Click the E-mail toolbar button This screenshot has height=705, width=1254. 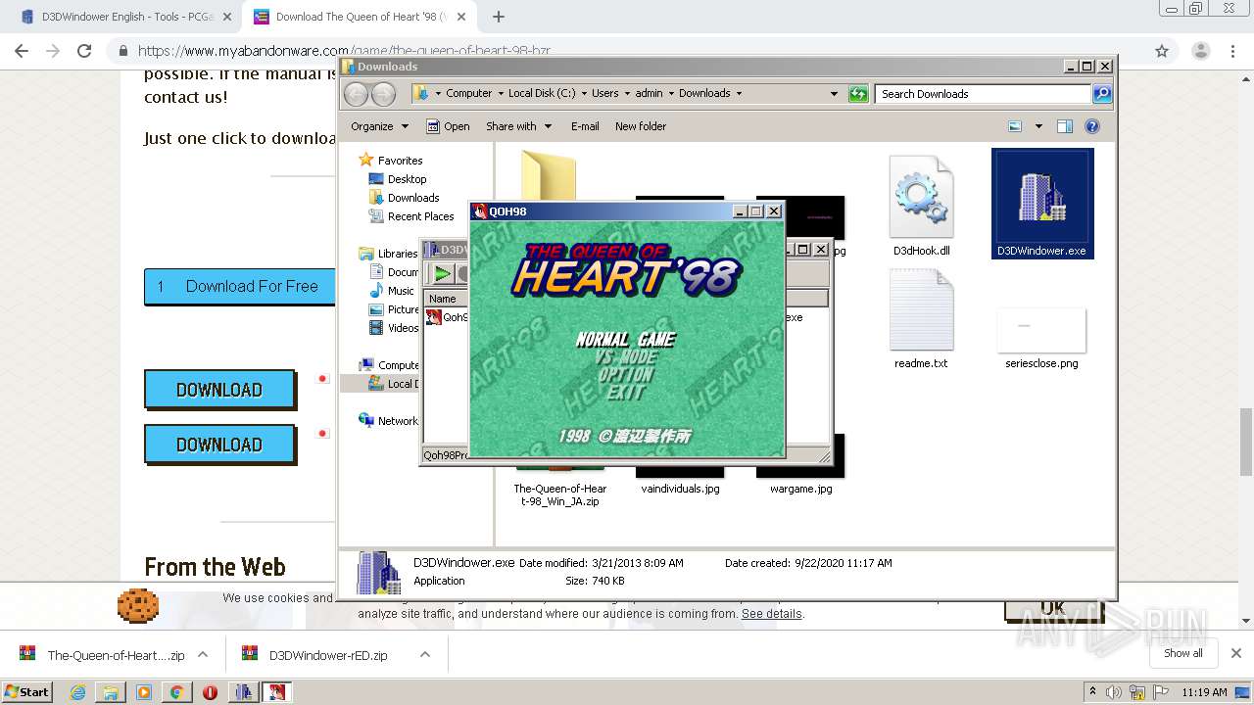(x=585, y=126)
